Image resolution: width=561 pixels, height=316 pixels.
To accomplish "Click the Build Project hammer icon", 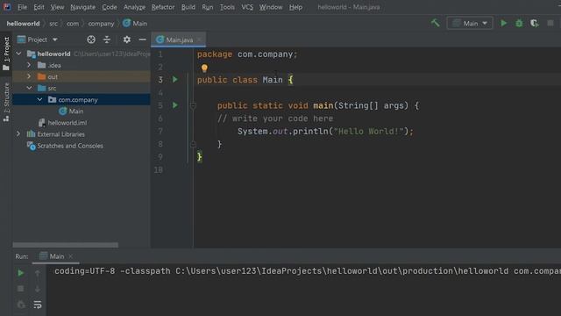I will point(435,24).
